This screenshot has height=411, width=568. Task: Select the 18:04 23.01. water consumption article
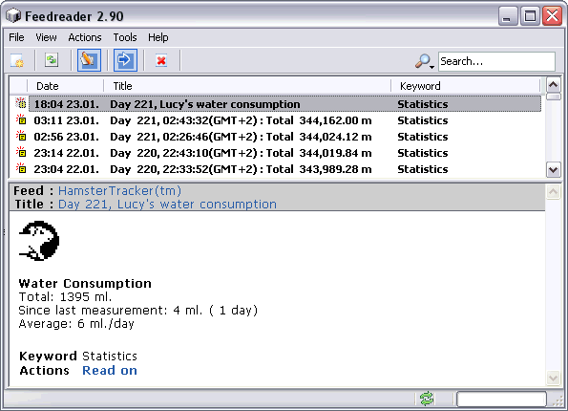(285, 104)
